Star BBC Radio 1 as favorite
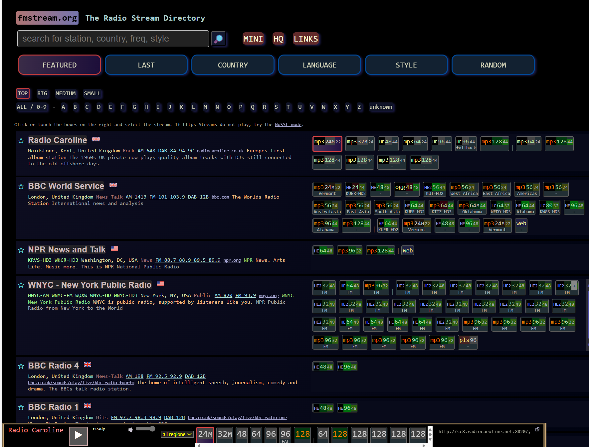The image size is (589, 447). tap(21, 407)
